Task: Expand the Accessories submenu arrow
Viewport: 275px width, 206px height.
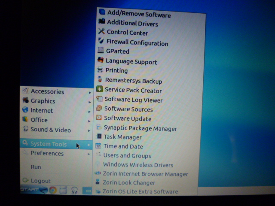Action: (90, 93)
